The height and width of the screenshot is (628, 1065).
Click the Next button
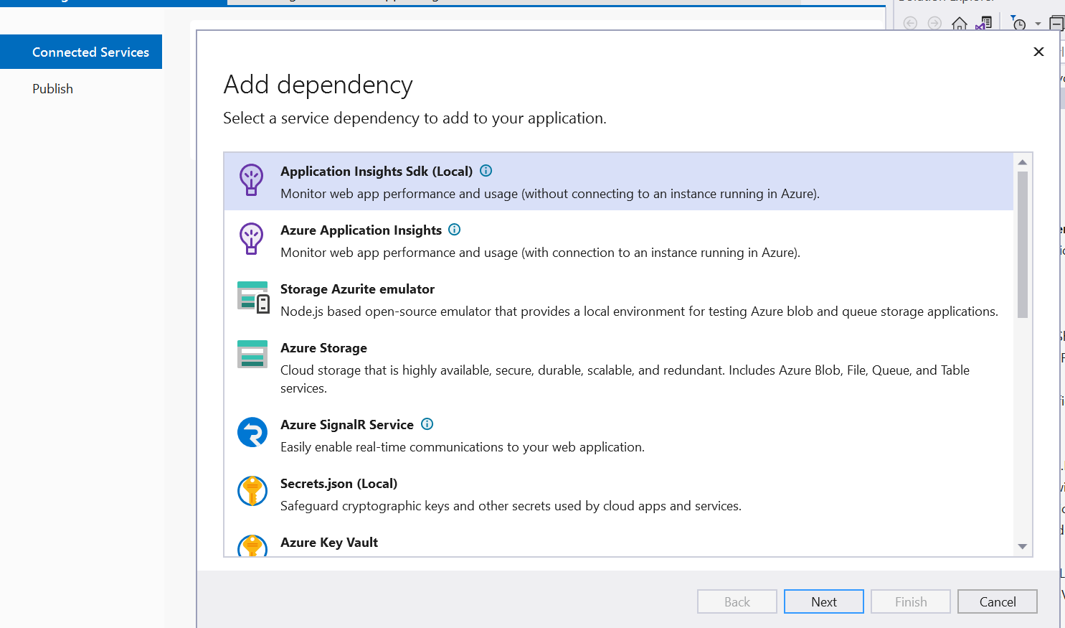(x=824, y=601)
